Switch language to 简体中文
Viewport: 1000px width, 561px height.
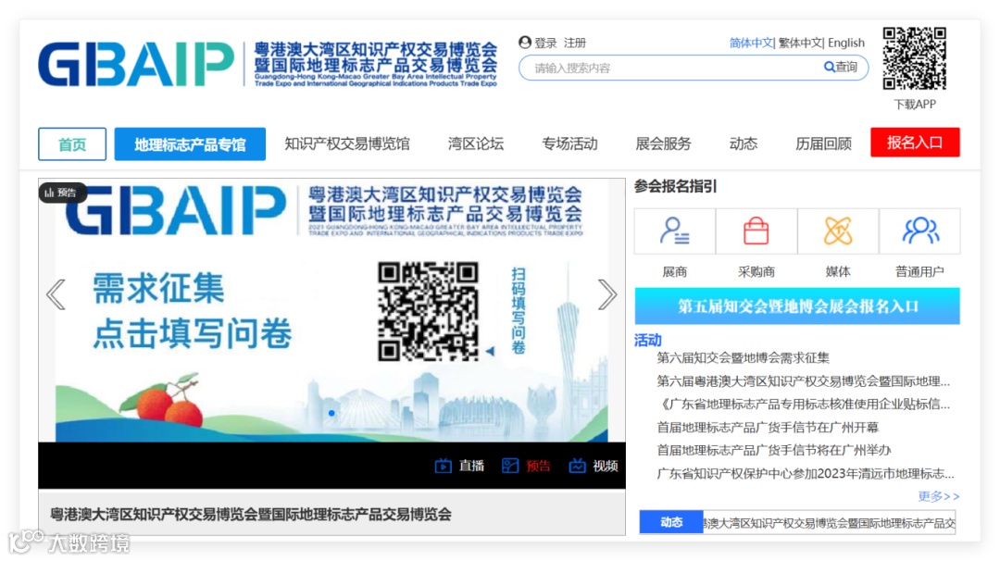tap(751, 43)
